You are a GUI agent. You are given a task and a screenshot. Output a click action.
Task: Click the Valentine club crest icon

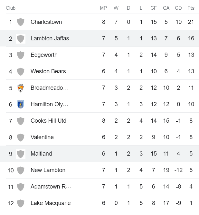click(21, 137)
